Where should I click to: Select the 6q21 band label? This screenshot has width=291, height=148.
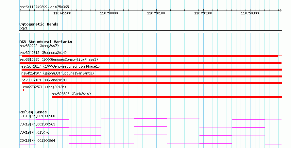point(24,28)
